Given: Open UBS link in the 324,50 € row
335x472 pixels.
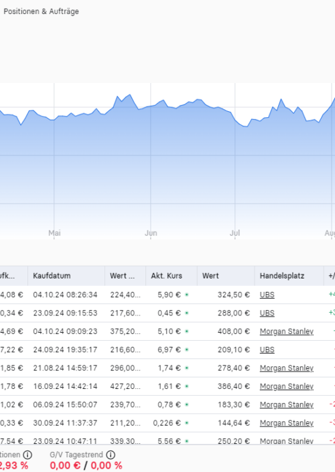Looking at the screenshot, I should coord(267,295).
